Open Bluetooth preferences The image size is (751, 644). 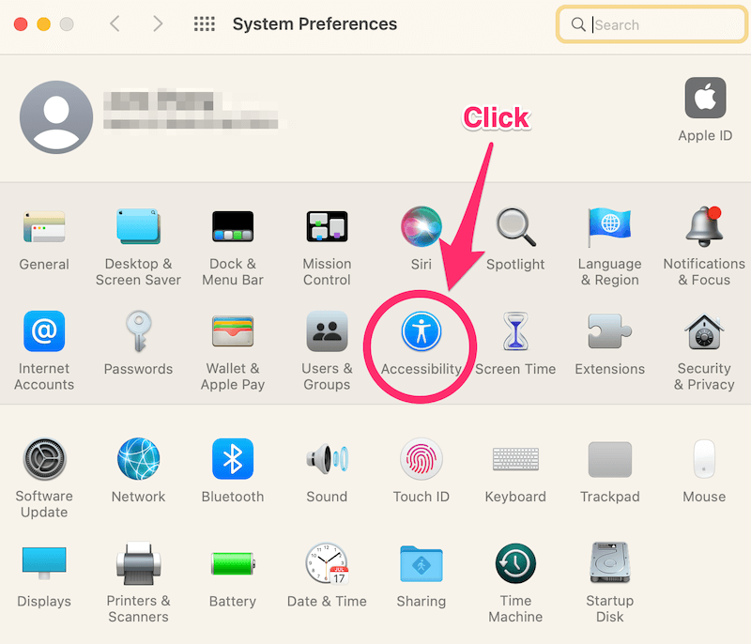(233, 459)
